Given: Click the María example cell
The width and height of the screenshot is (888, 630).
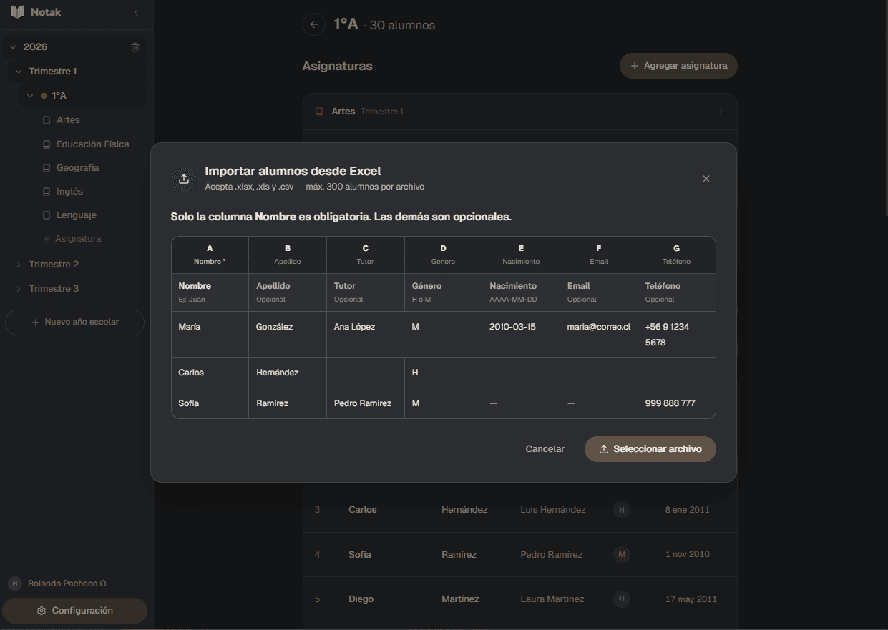Looking at the screenshot, I should [x=210, y=335].
